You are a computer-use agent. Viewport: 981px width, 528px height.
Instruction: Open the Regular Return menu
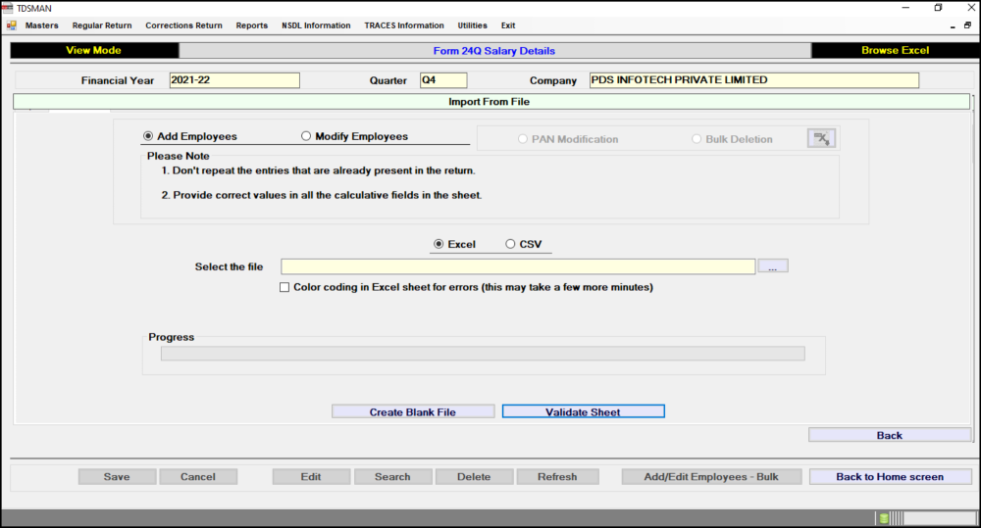point(102,25)
